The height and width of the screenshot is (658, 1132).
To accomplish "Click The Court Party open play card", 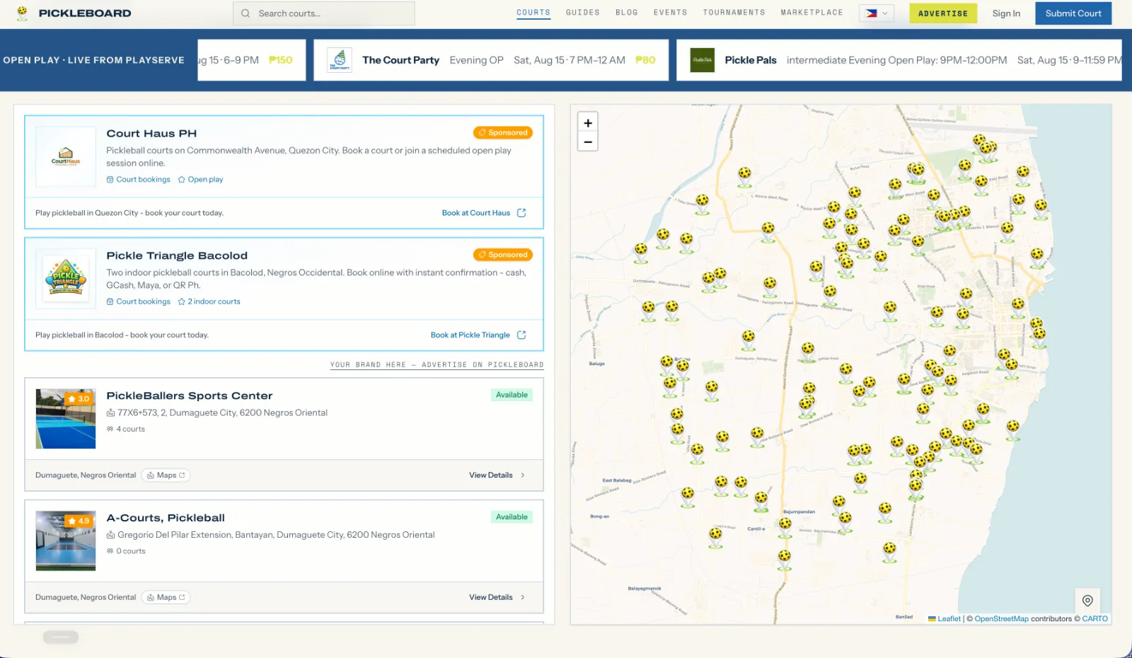I will click(x=491, y=60).
